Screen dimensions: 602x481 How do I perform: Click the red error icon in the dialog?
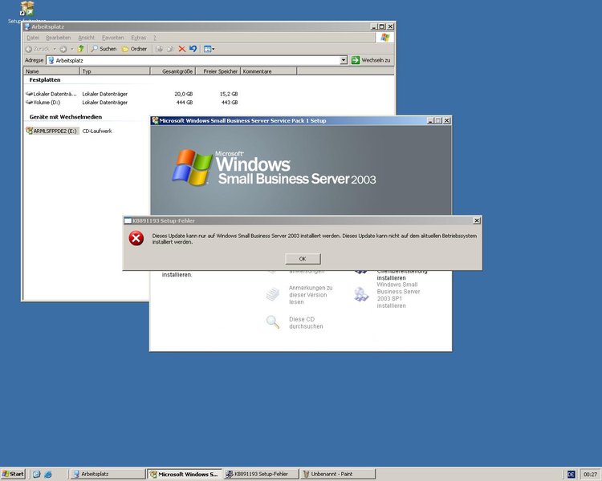[136, 238]
